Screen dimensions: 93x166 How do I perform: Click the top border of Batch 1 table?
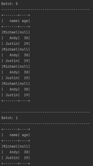click(x=16, y=129)
